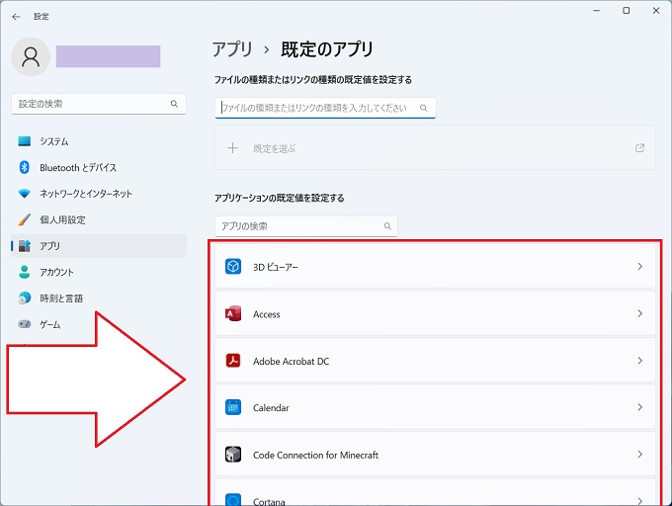The width and height of the screenshot is (672, 506).
Task: Expand Code Connection for Minecraft chevron
Action: [639, 455]
